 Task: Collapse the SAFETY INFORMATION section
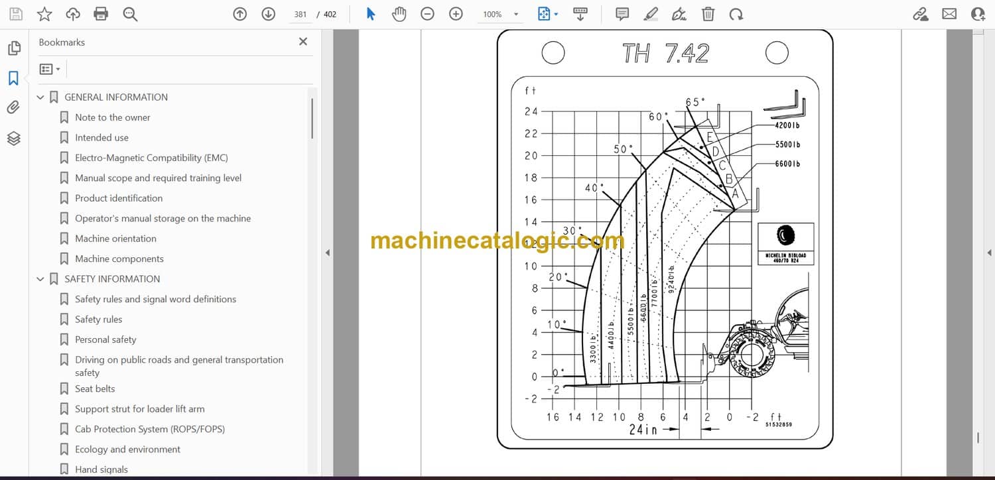(40, 279)
